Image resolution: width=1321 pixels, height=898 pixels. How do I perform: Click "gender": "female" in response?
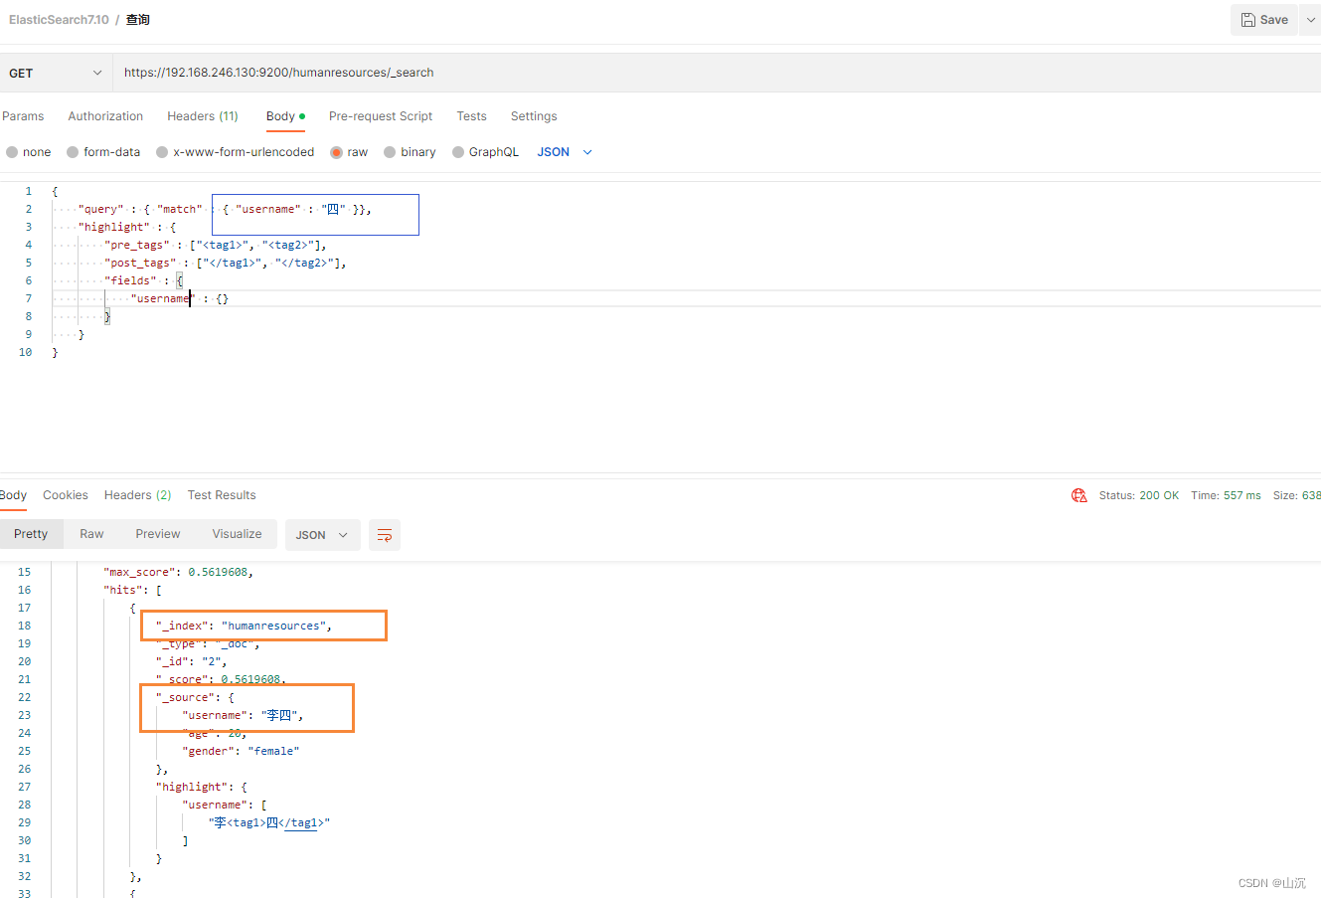click(x=241, y=751)
